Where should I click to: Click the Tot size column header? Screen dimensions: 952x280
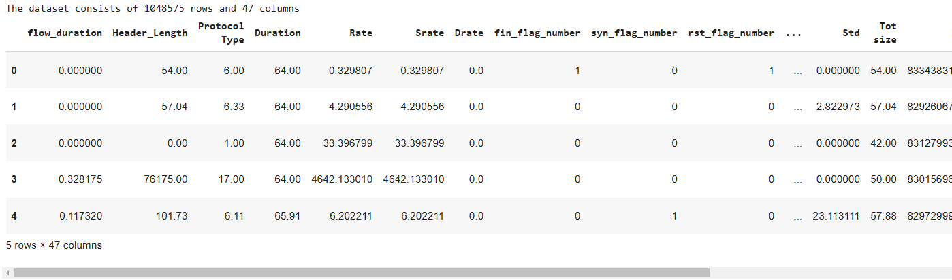pyautogui.click(x=887, y=33)
